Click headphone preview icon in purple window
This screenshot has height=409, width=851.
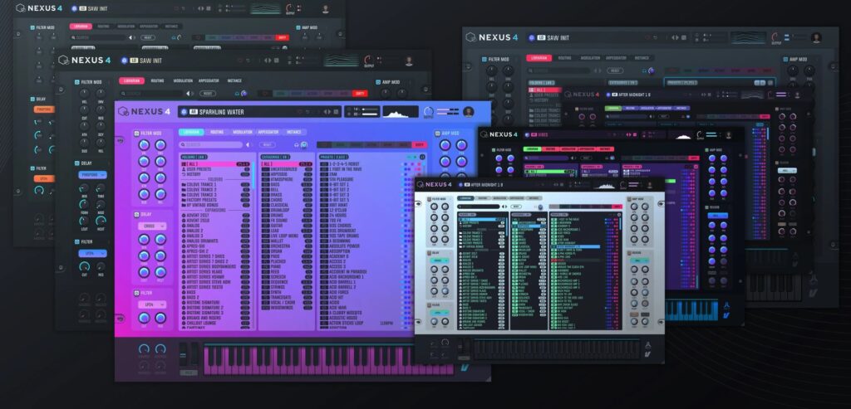tap(297, 144)
